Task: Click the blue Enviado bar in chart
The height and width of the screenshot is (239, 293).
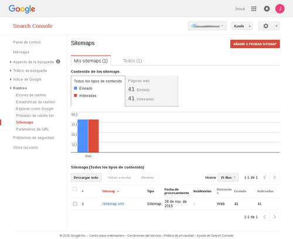Action: (83, 136)
